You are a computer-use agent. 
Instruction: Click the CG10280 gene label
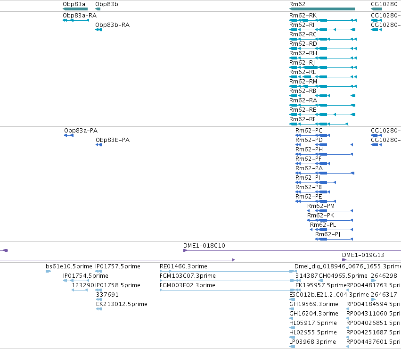coord(384,4)
